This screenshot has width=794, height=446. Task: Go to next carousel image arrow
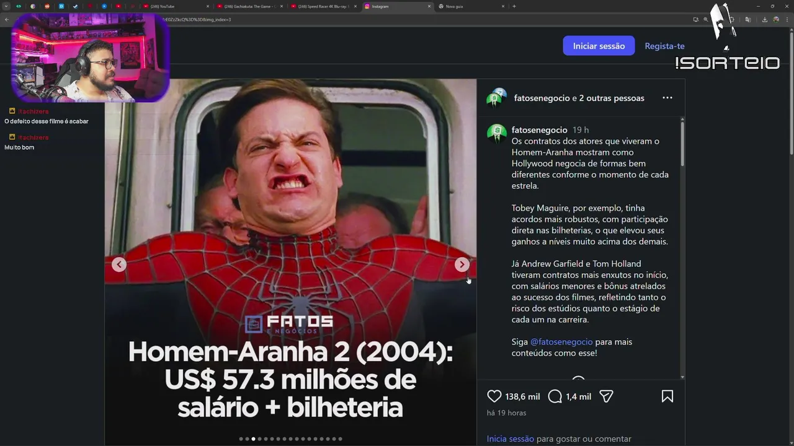pyautogui.click(x=462, y=265)
